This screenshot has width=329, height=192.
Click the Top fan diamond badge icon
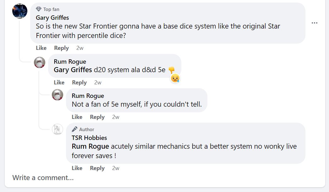tap(39, 9)
